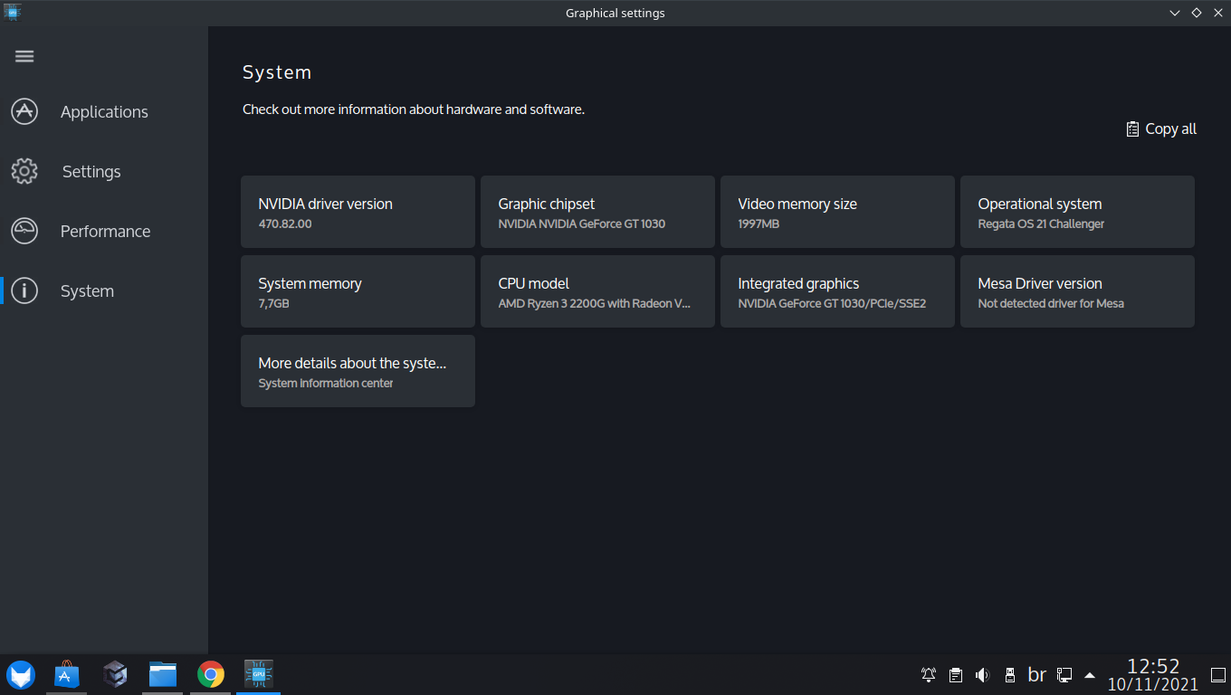1231x695 pixels.
Task: Open the app store icon in taskbar
Action: [x=67, y=675]
